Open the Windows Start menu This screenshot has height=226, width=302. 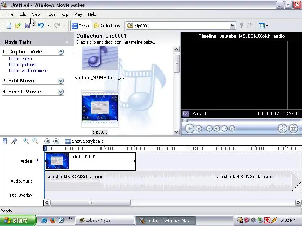click(18, 220)
